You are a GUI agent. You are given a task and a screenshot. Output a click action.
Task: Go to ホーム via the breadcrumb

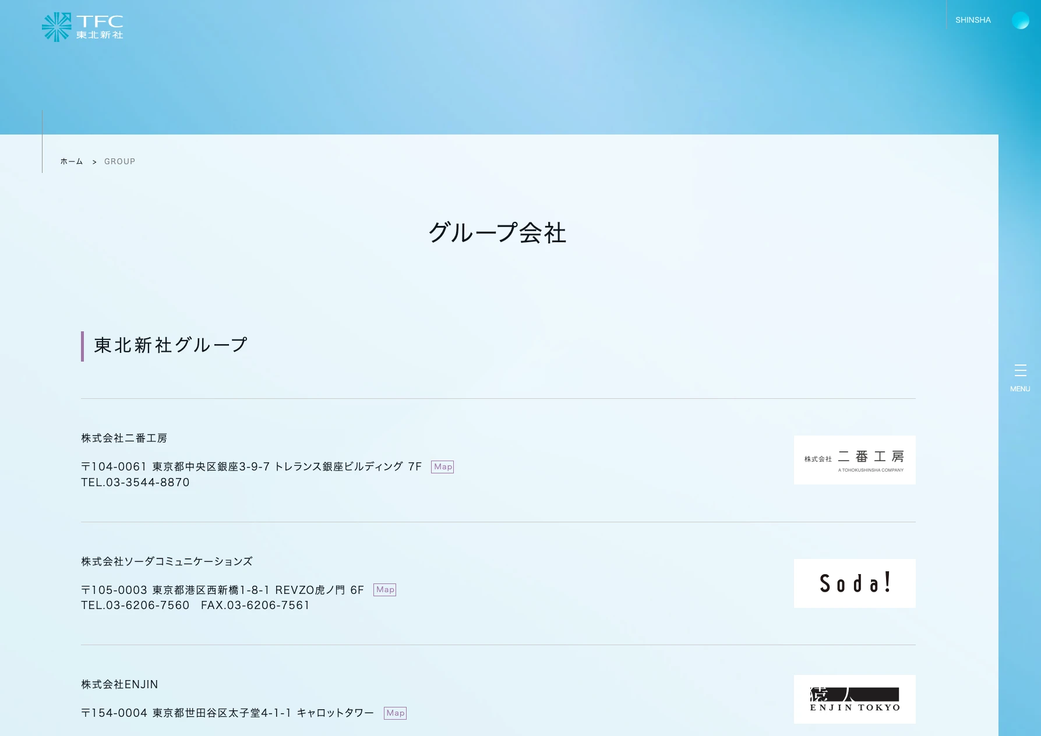(x=71, y=161)
